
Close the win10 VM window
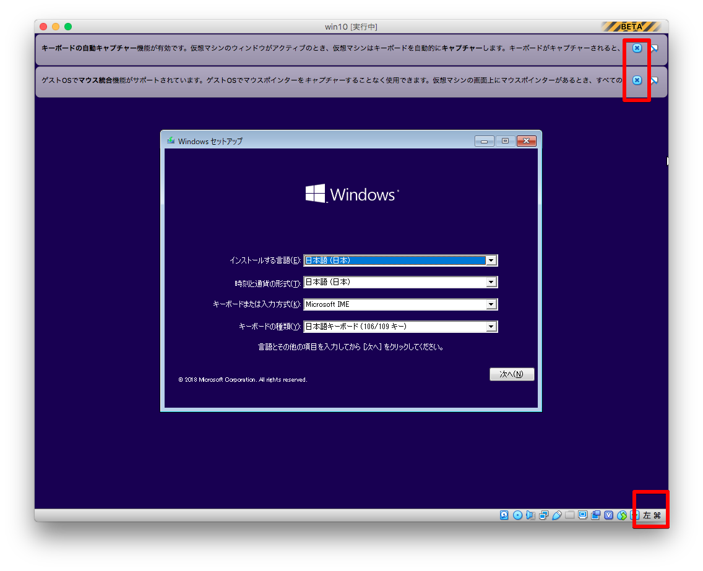pos(43,27)
